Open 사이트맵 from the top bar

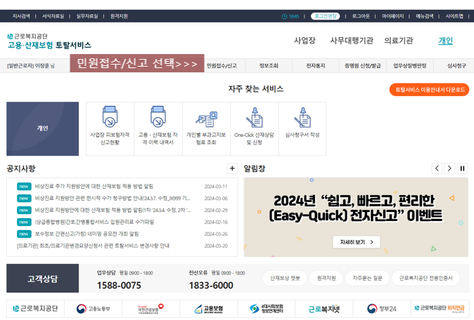(454, 16)
